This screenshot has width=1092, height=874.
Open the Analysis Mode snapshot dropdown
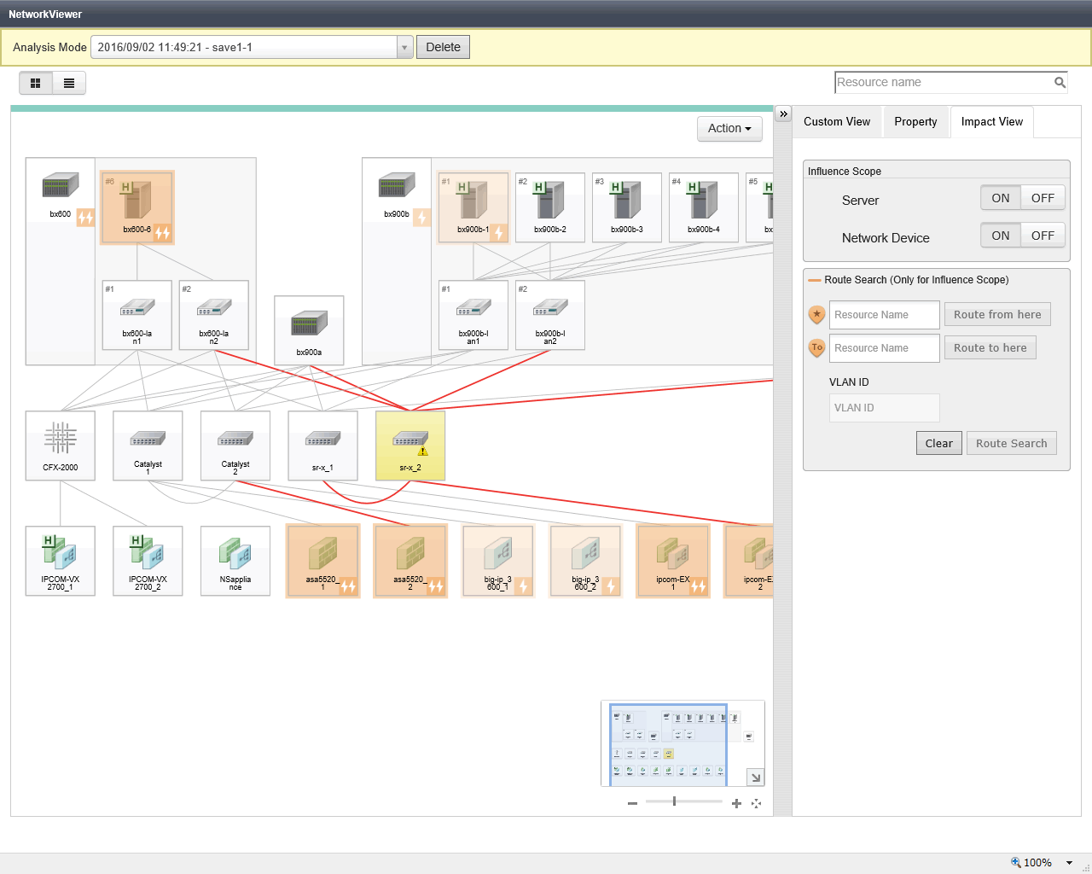click(x=404, y=47)
